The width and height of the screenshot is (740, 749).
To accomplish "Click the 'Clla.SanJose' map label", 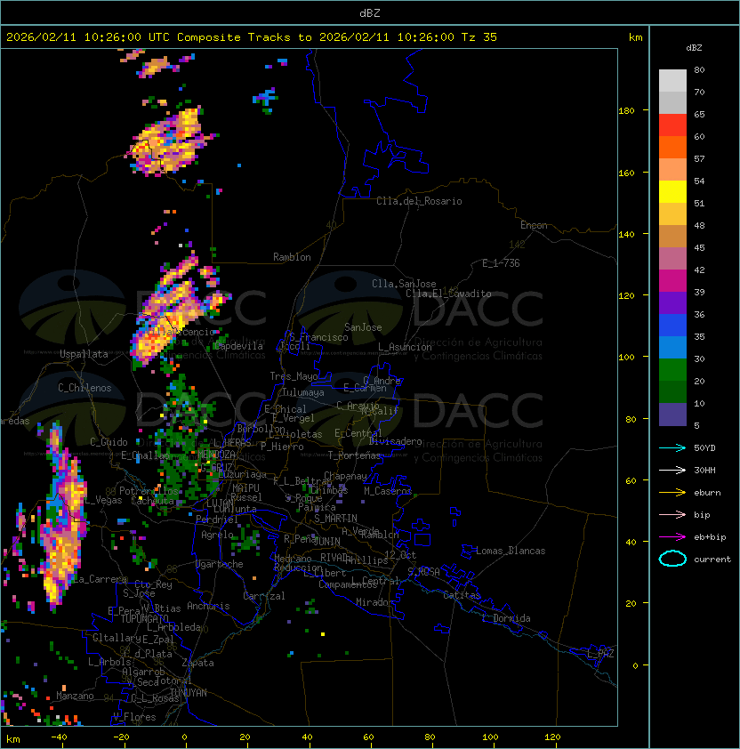I will (404, 284).
